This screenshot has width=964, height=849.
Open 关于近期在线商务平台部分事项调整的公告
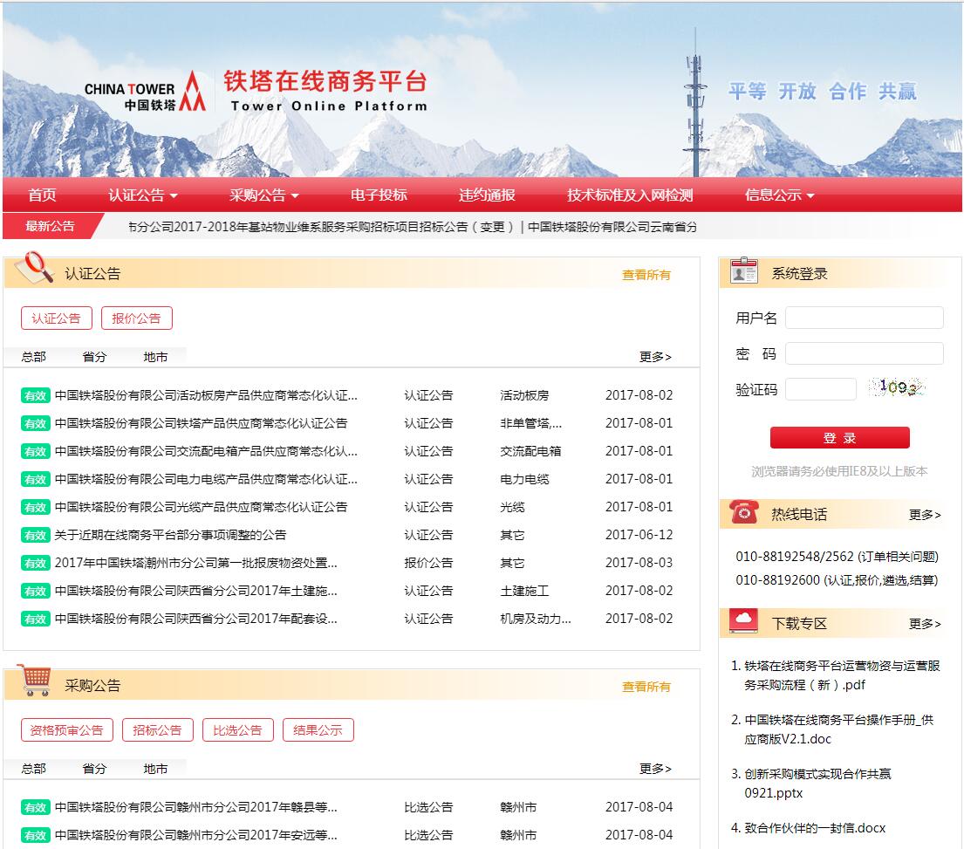[x=170, y=535]
